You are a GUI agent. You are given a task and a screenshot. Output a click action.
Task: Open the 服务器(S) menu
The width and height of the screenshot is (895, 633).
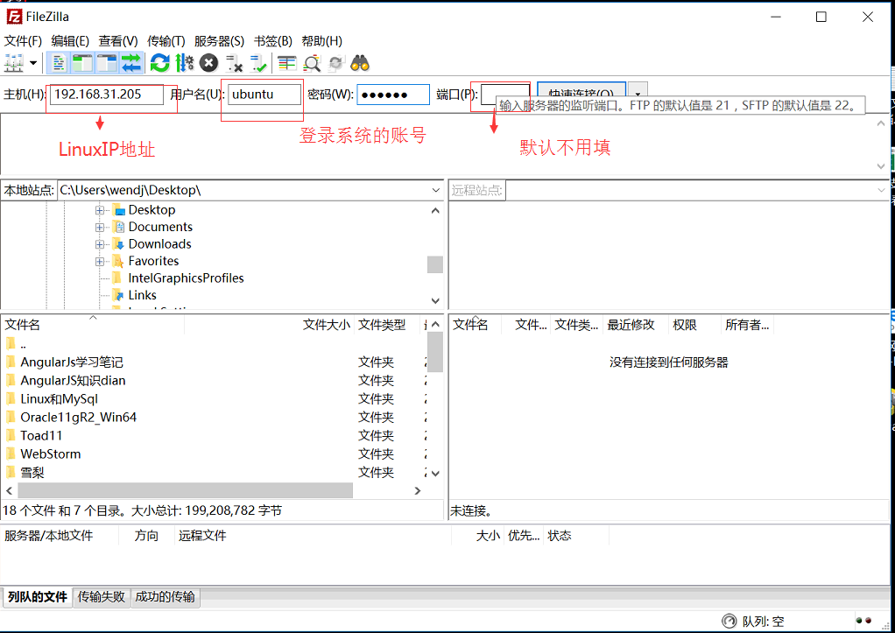[219, 41]
